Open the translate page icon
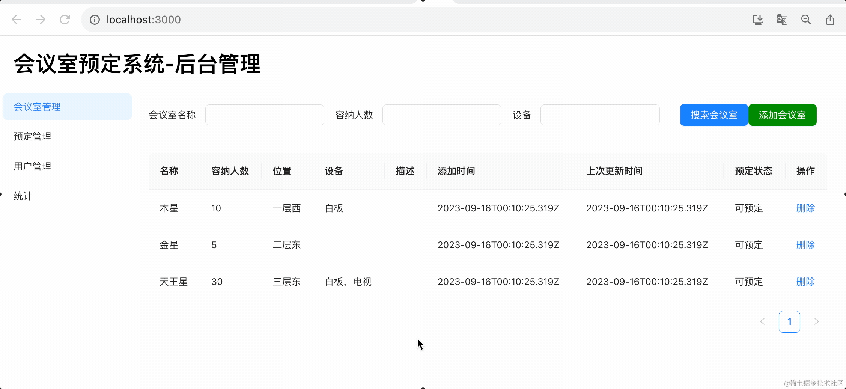 (782, 20)
